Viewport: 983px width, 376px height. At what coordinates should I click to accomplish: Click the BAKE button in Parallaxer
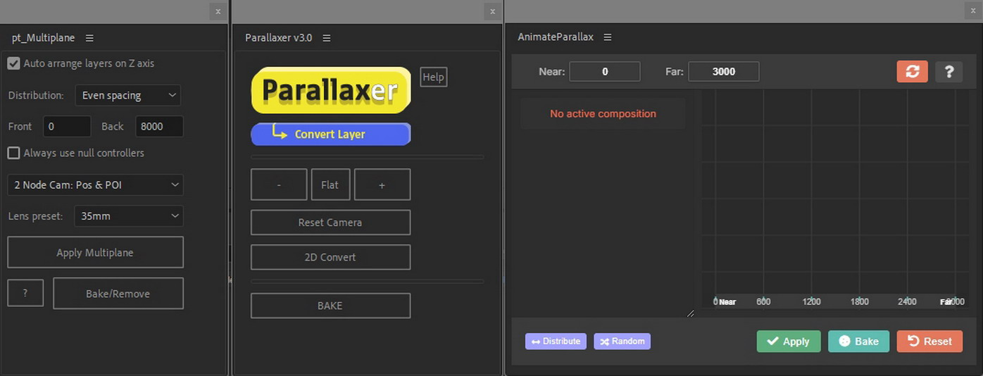pos(330,306)
